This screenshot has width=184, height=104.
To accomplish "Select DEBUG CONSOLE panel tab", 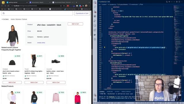I will [126, 92].
